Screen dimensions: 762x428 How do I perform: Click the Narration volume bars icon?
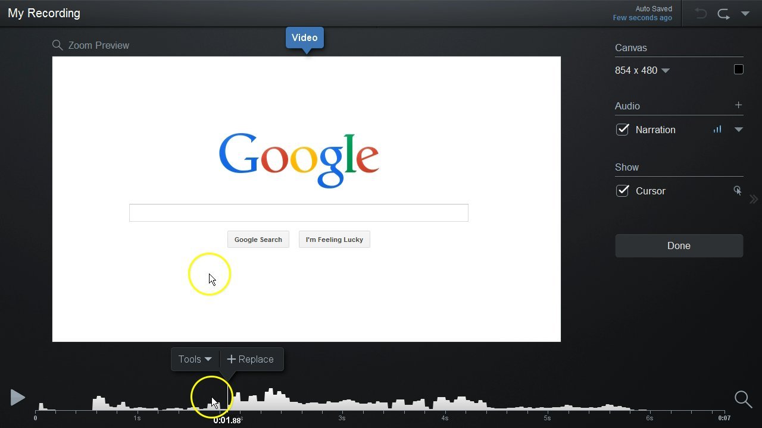pyautogui.click(x=717, y=129)
